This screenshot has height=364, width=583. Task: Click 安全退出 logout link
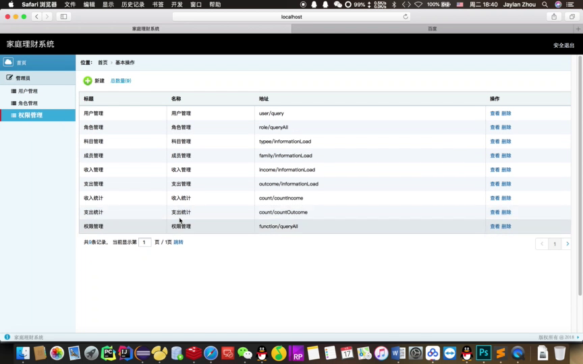563,45
